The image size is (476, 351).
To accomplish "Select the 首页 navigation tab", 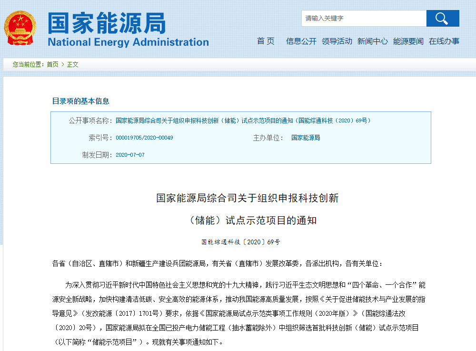I will click(265, 41).
